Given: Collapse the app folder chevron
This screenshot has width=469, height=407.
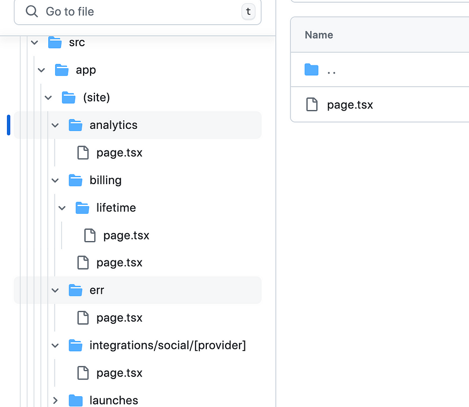Looking at the screenshot, I should [41, 70].
